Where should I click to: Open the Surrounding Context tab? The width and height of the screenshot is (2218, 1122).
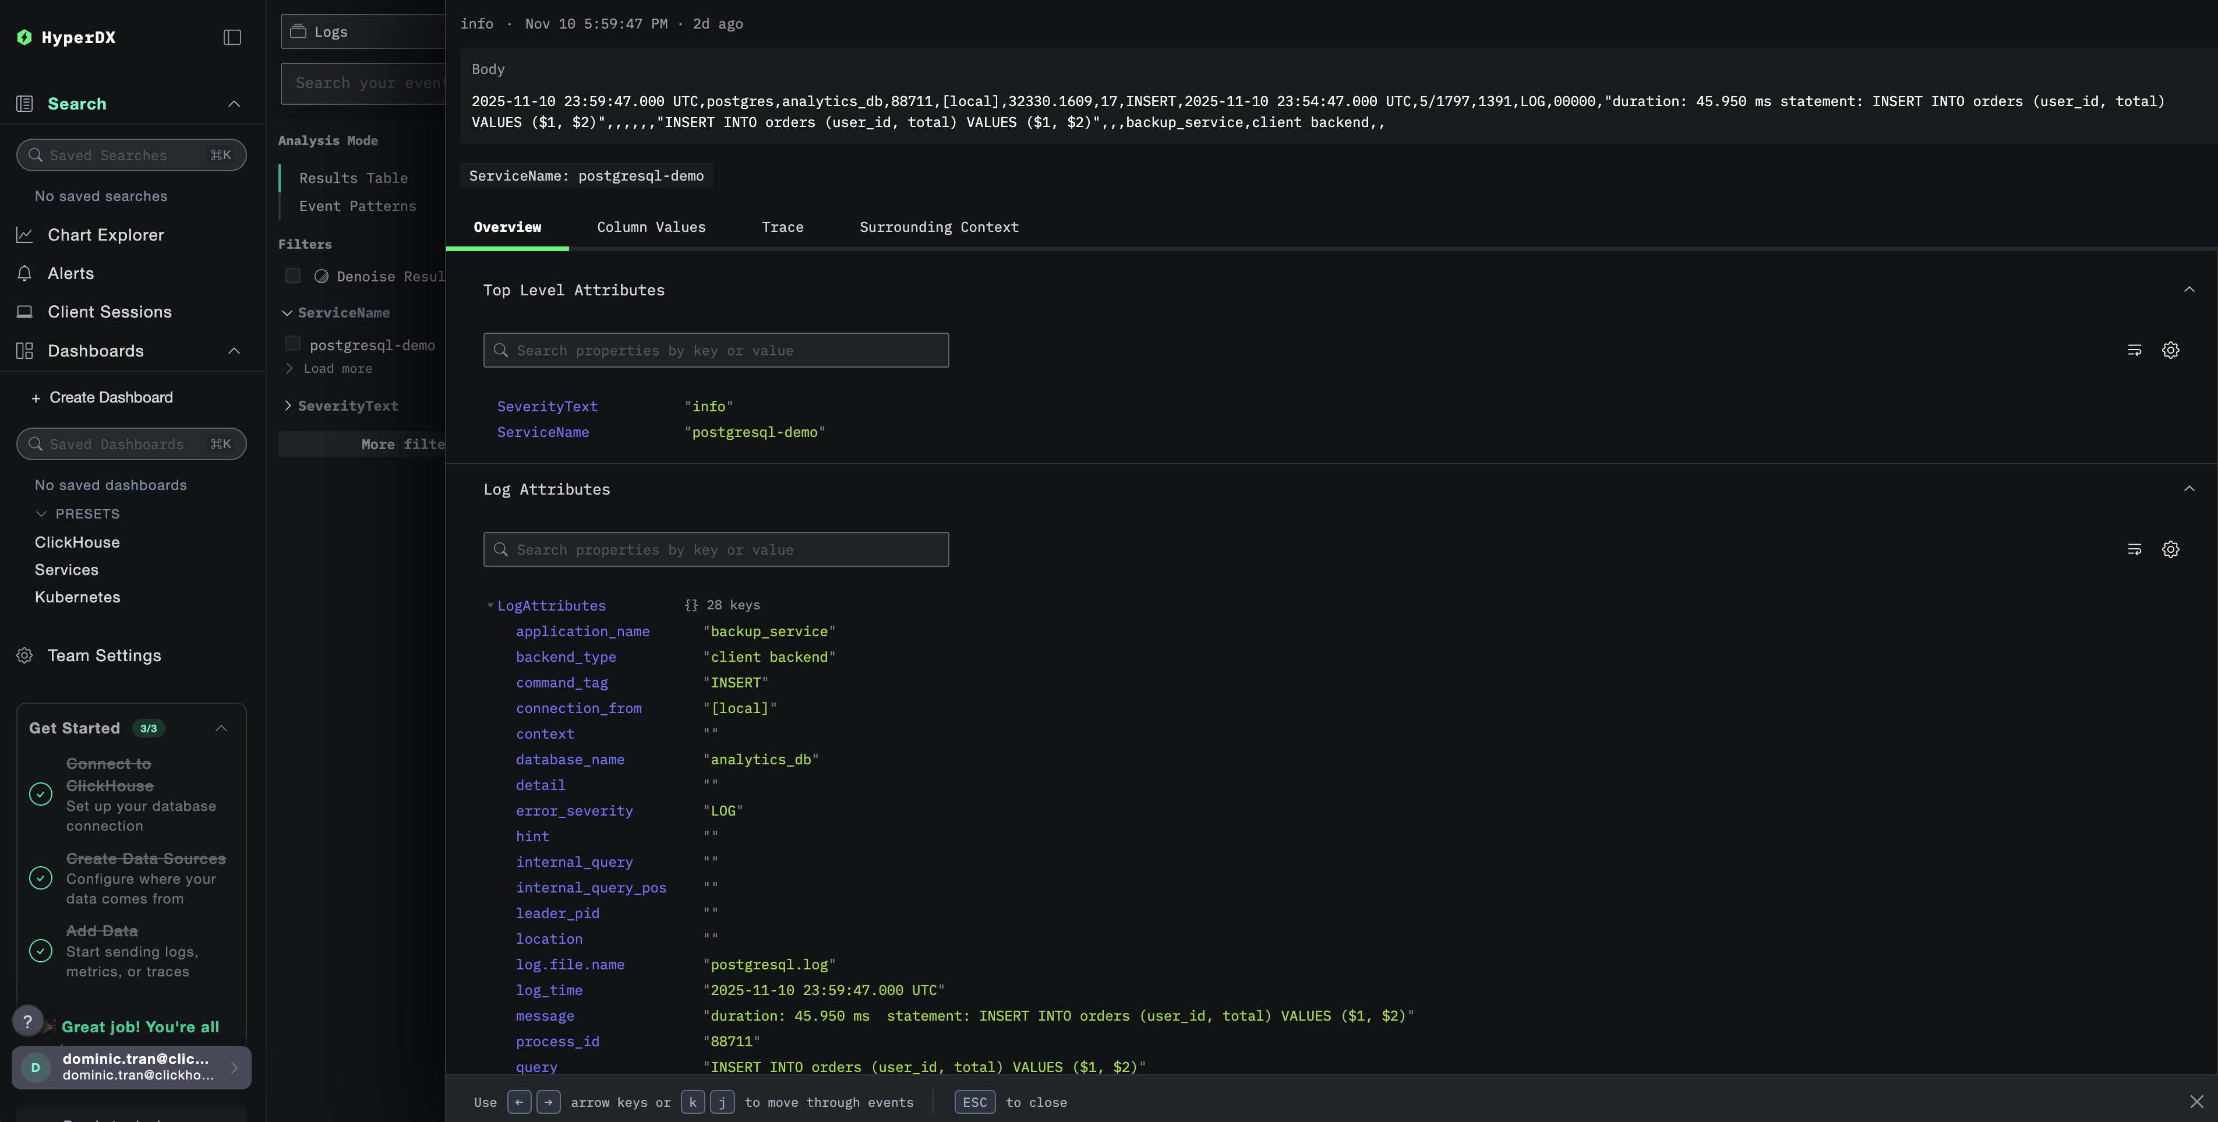pyautogui.click(x=938, y=227)
